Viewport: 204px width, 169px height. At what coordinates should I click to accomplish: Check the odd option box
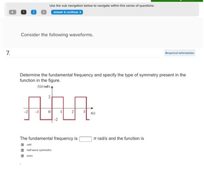click(22, 144)
